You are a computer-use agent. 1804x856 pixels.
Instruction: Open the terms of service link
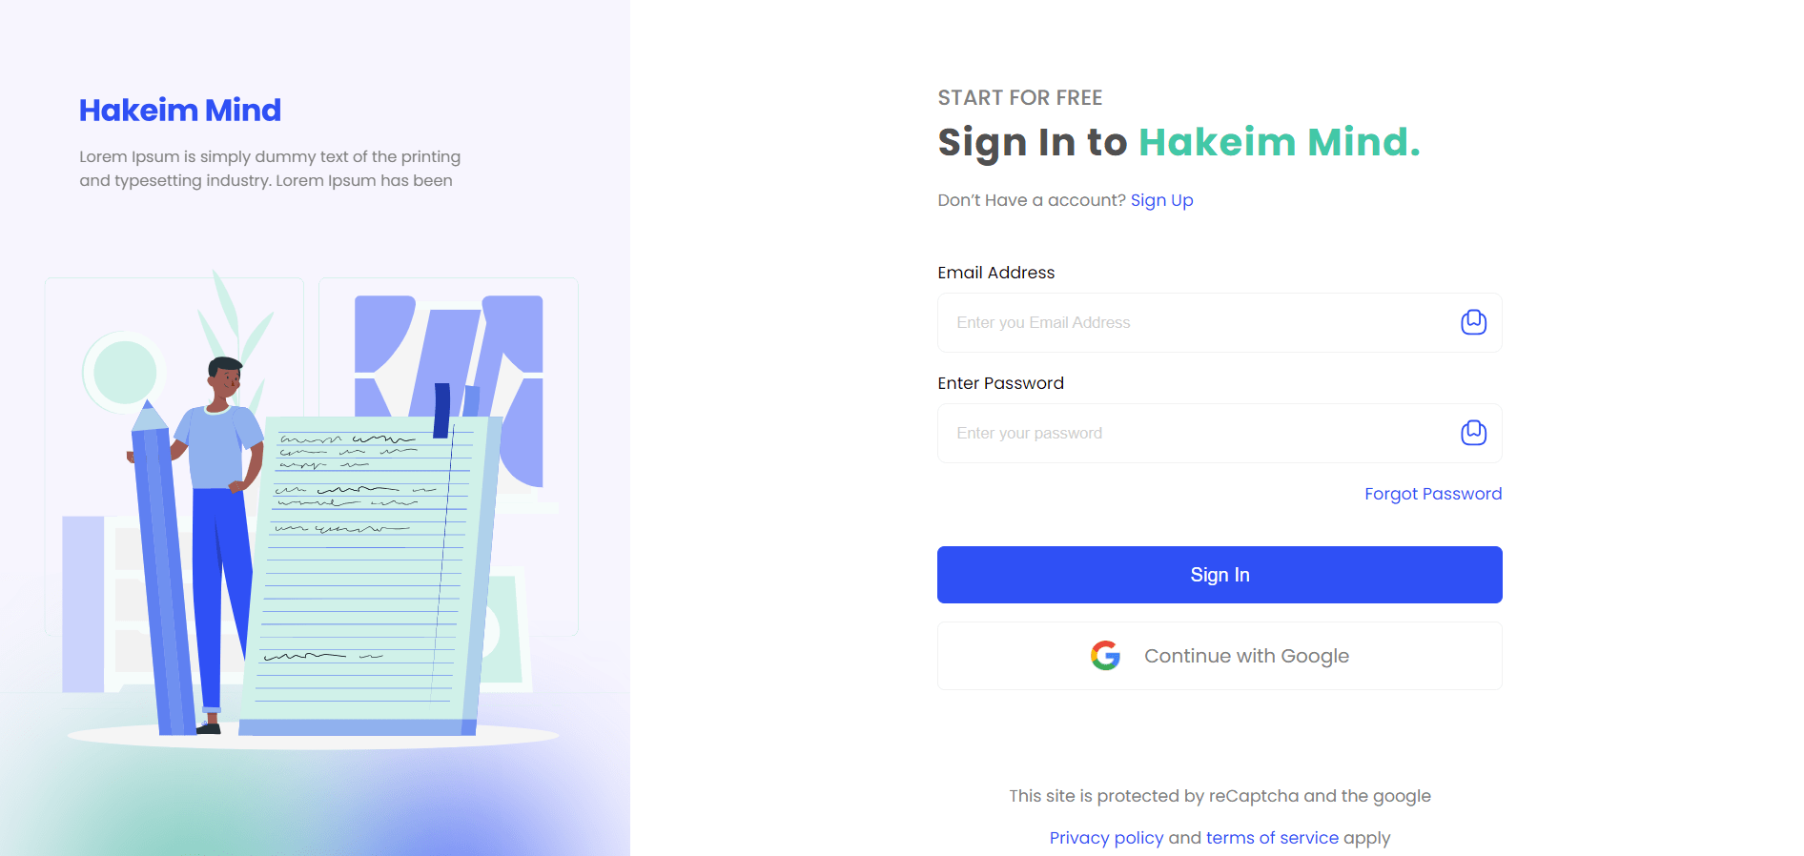click(x=1272, y=838)
